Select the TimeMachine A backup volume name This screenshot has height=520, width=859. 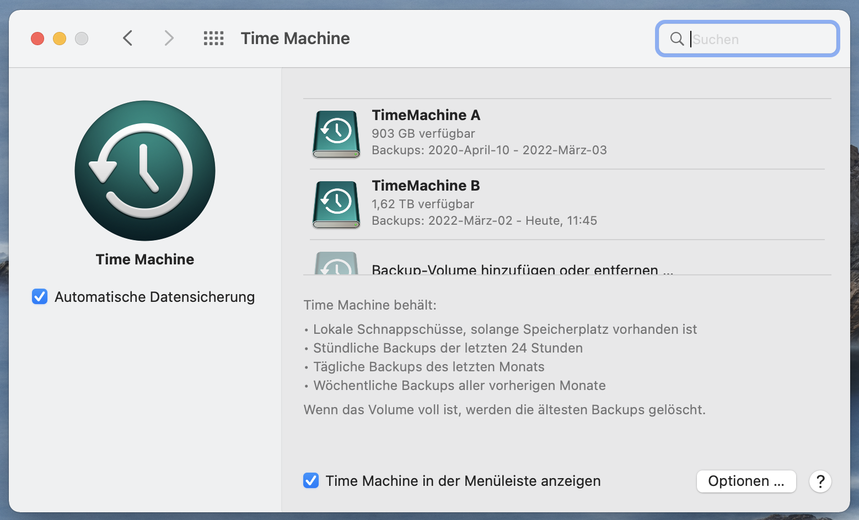click(x=426, y=115)
